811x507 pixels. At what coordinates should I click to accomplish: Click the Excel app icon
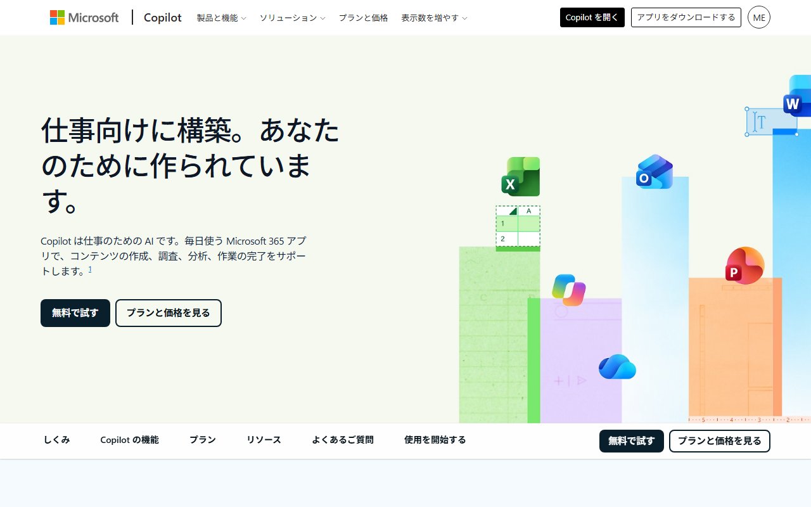(521, 176)
